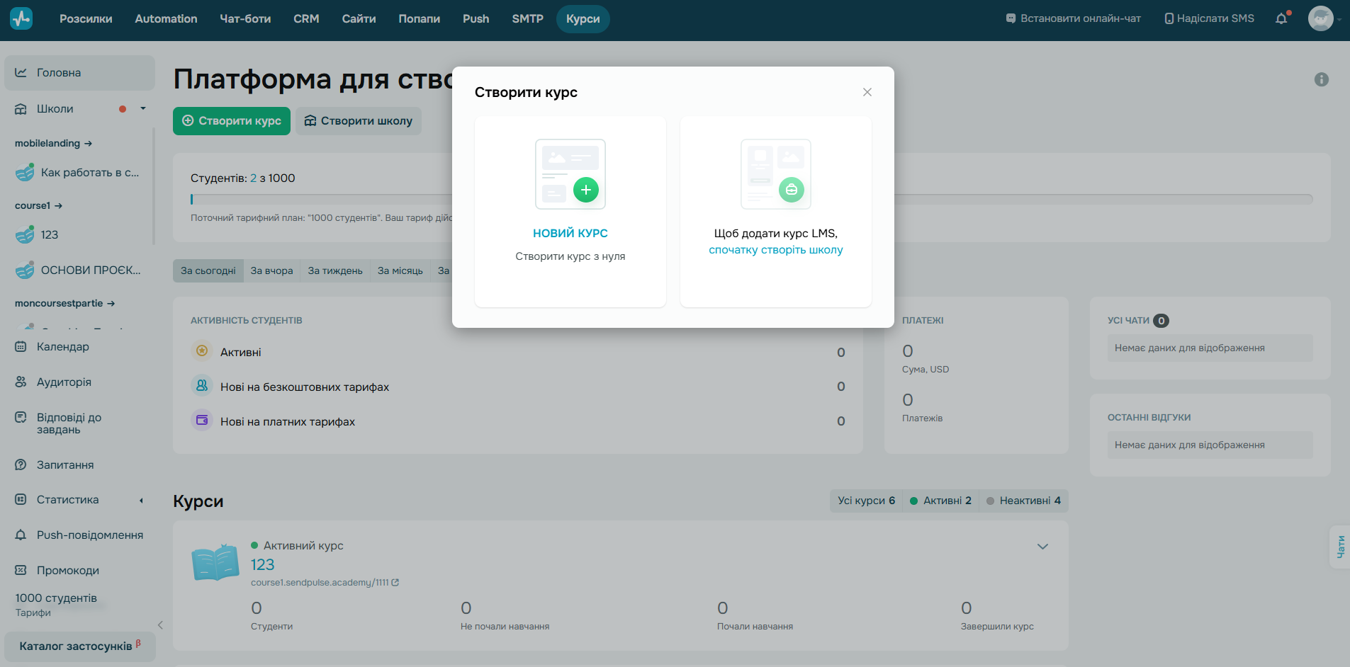This screenshot has height=667, width=1350.
Task: Open the Тарифи 1000 студентів link
Action: point(56,605)
